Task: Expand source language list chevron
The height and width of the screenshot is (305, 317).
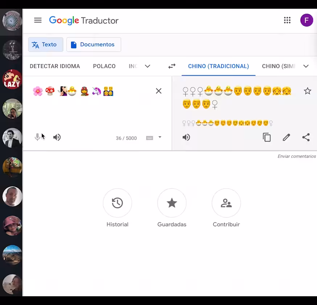Action: (148, 66)
